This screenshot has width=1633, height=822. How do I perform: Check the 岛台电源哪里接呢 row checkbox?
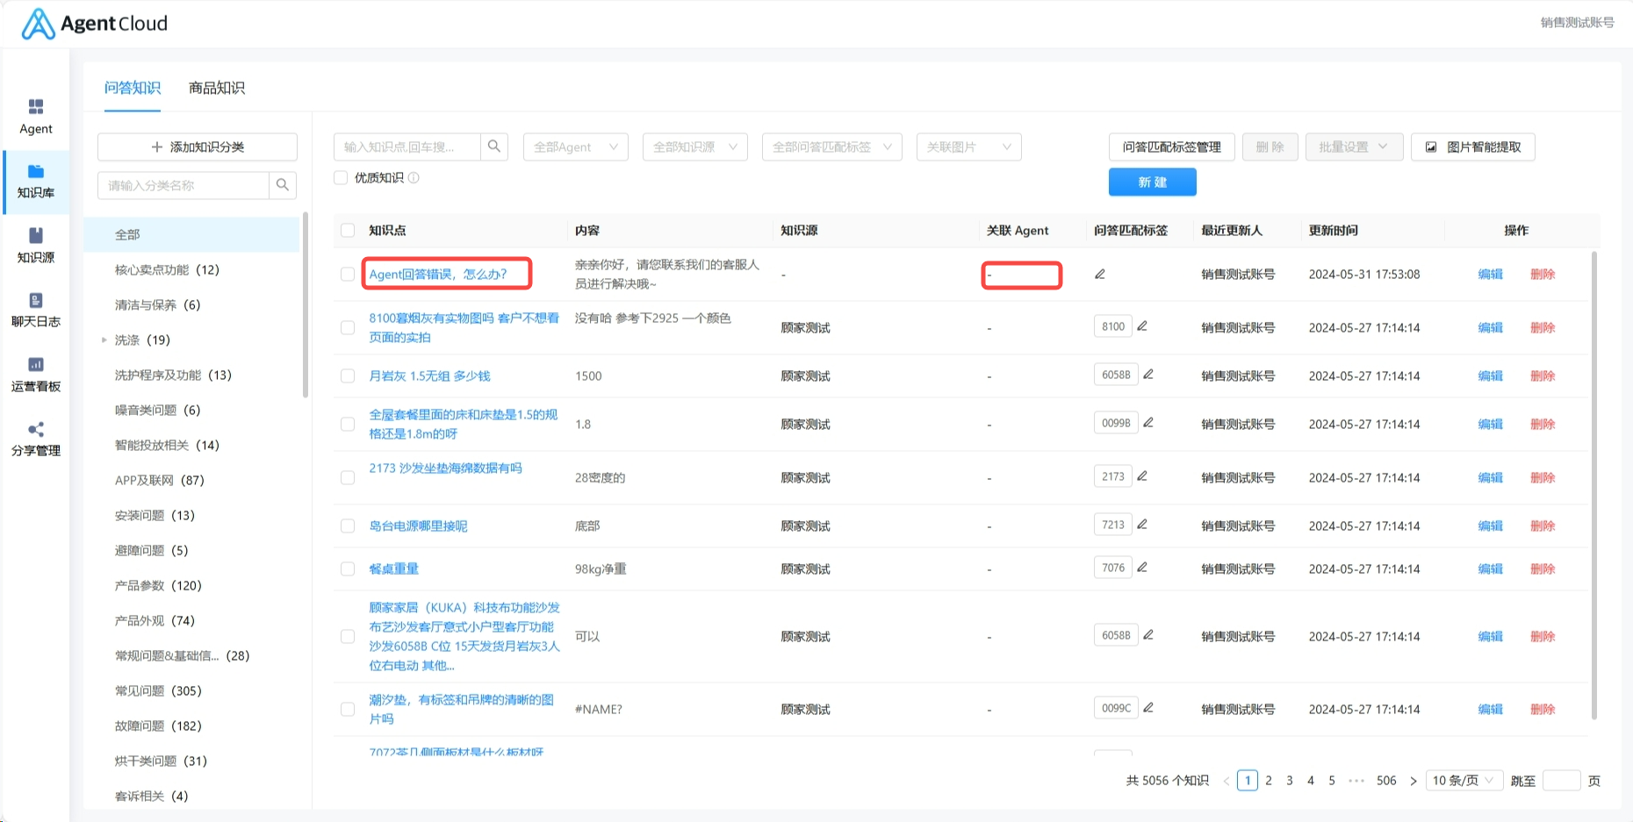click(348, 526)
